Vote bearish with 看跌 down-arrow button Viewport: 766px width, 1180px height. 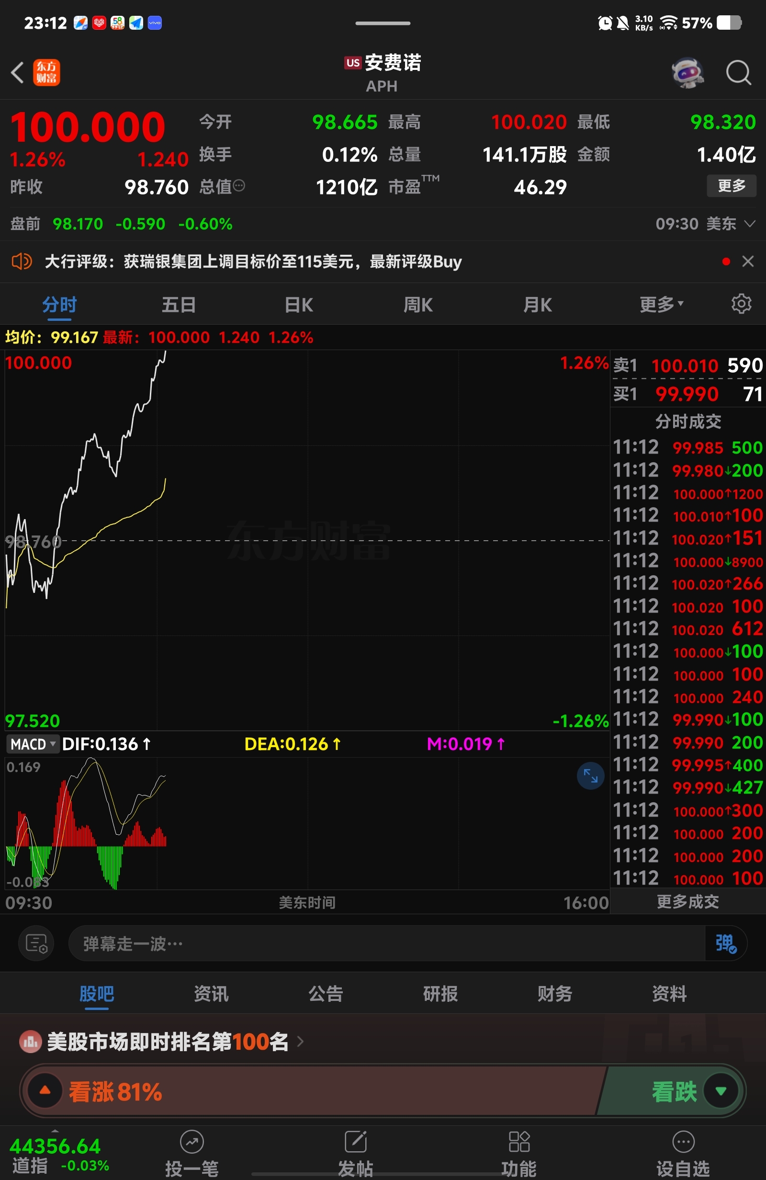[721, 1090]
